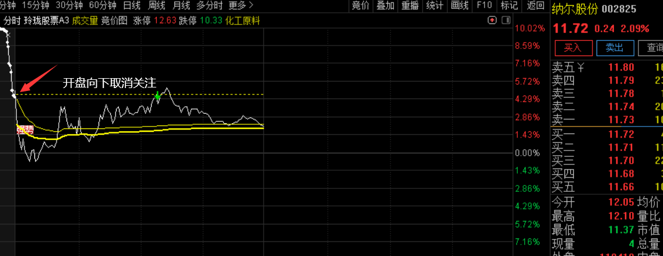Open F10 company information
Image resolution: width=663 pixels, height=256 pixels.
coord(484,6)
